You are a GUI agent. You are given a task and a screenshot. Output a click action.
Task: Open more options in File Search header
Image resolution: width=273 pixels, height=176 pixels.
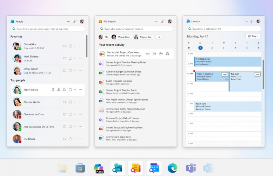click(x=156, y=21)
